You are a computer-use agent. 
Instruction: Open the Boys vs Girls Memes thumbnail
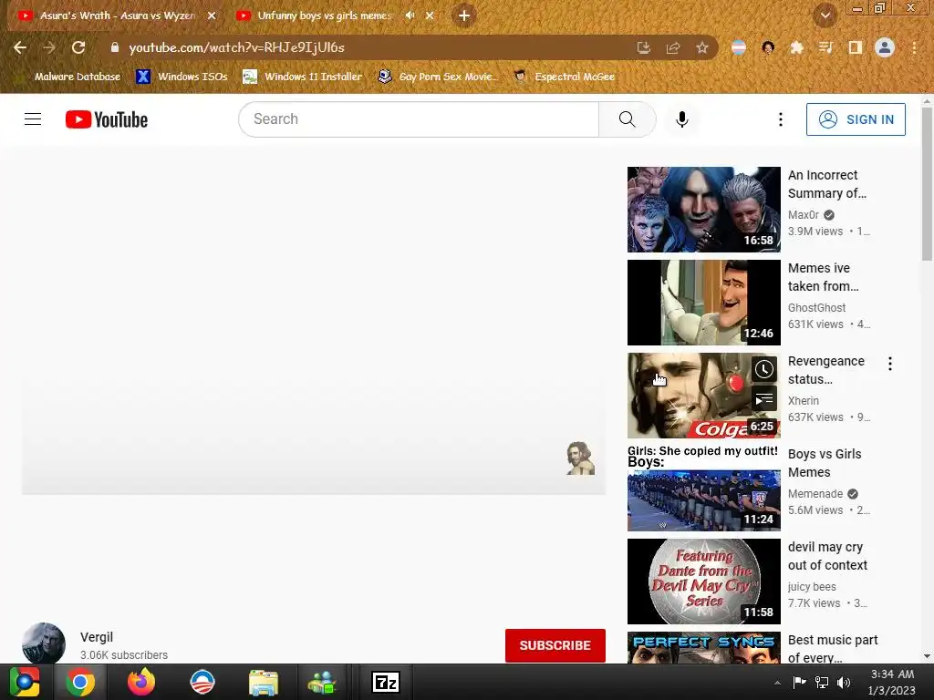point(703,489)
